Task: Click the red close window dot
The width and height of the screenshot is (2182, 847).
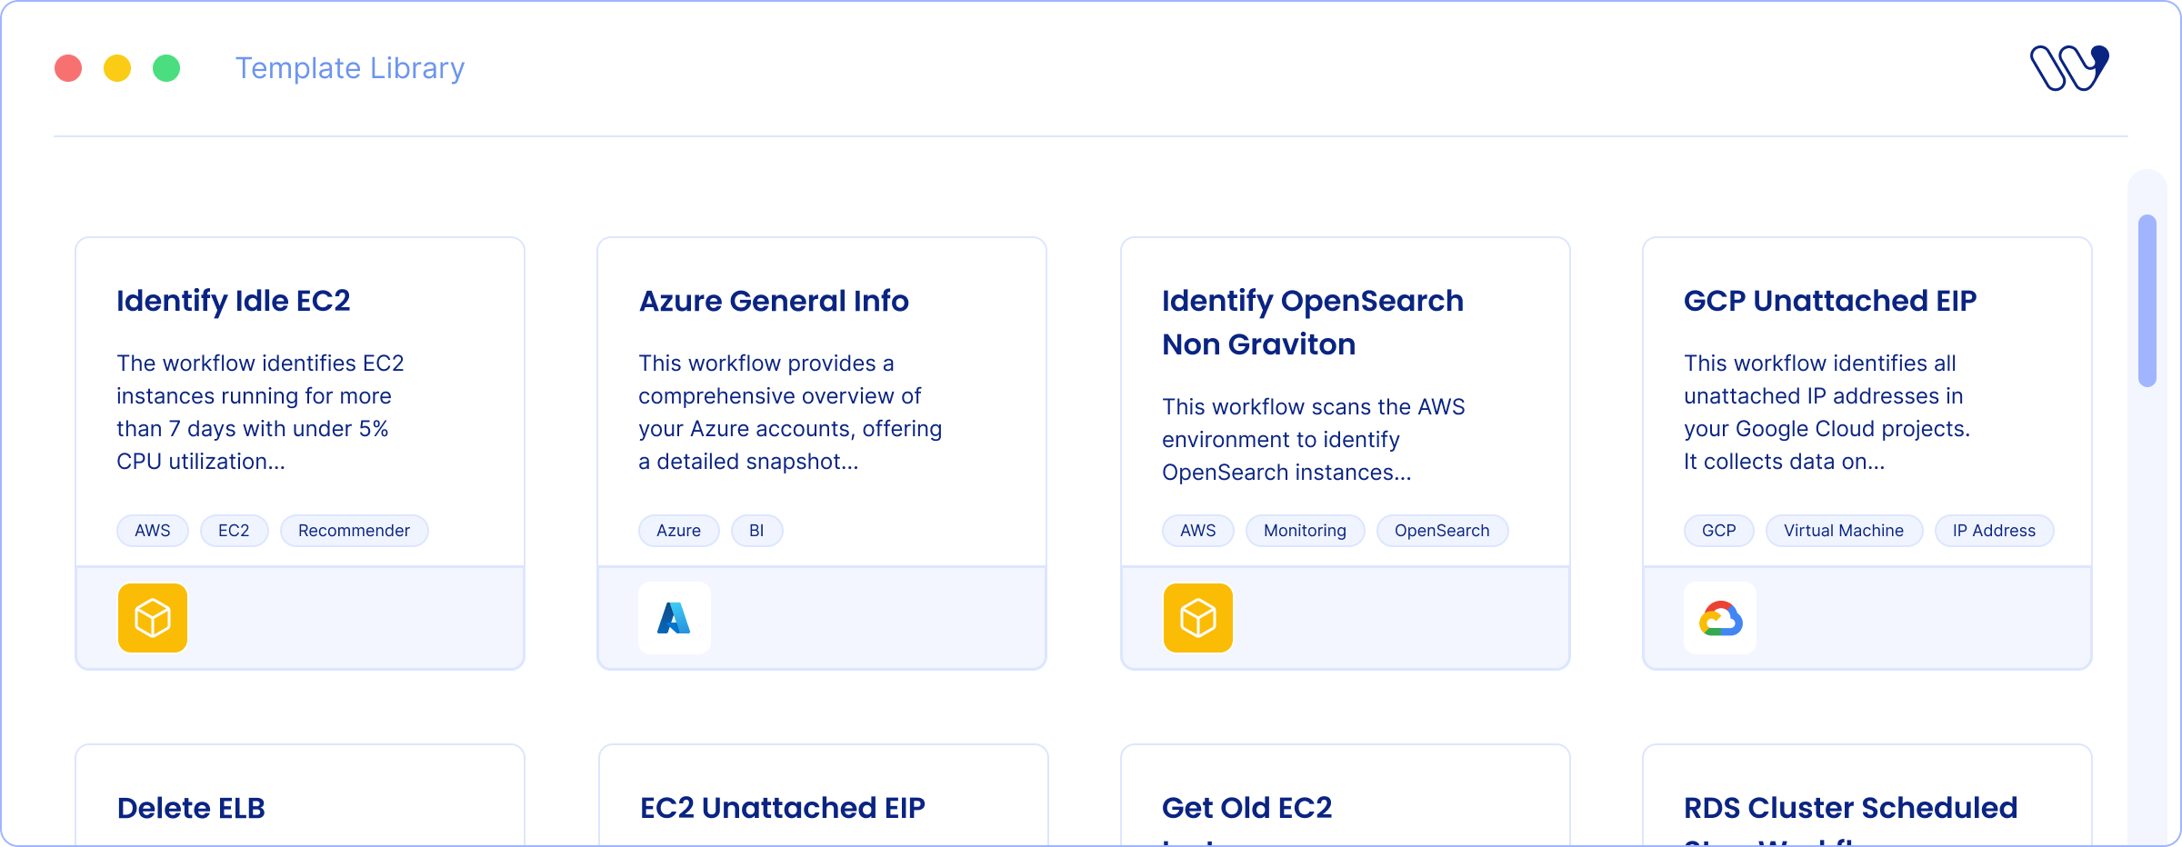Action: [68, 68]
